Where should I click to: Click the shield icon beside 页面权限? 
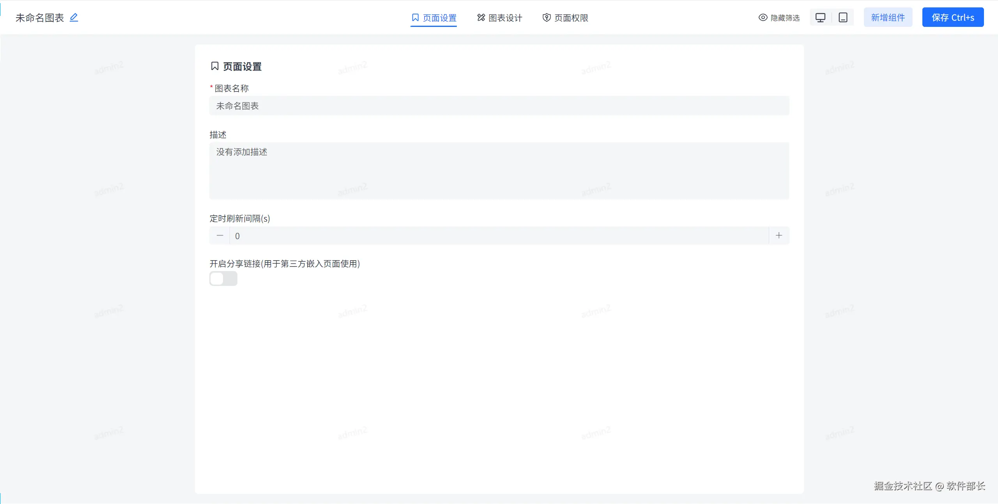coord(547,18)
